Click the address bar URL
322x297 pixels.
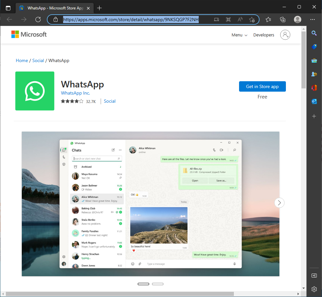131,19
